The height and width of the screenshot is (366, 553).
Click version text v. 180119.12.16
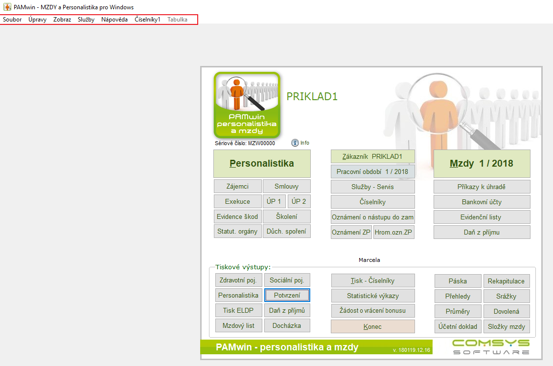coord(412,350)
